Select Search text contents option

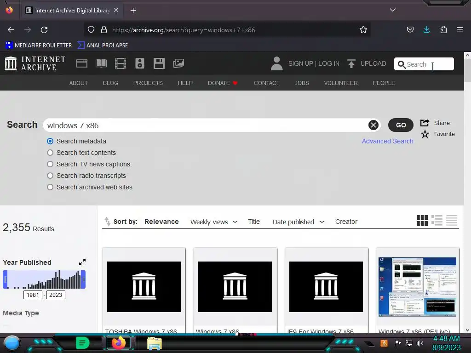coord(50,153)
